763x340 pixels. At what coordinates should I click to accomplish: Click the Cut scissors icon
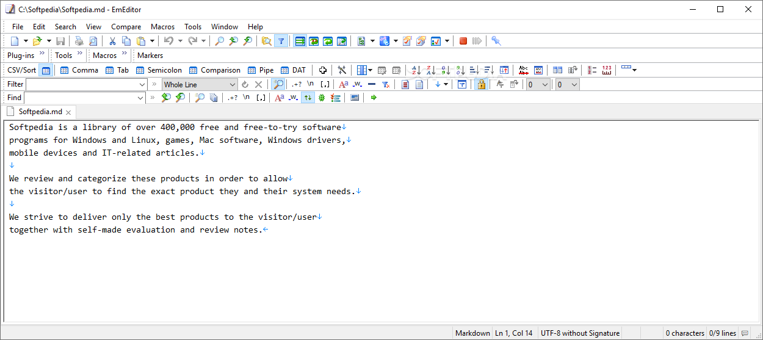(112, 41)
